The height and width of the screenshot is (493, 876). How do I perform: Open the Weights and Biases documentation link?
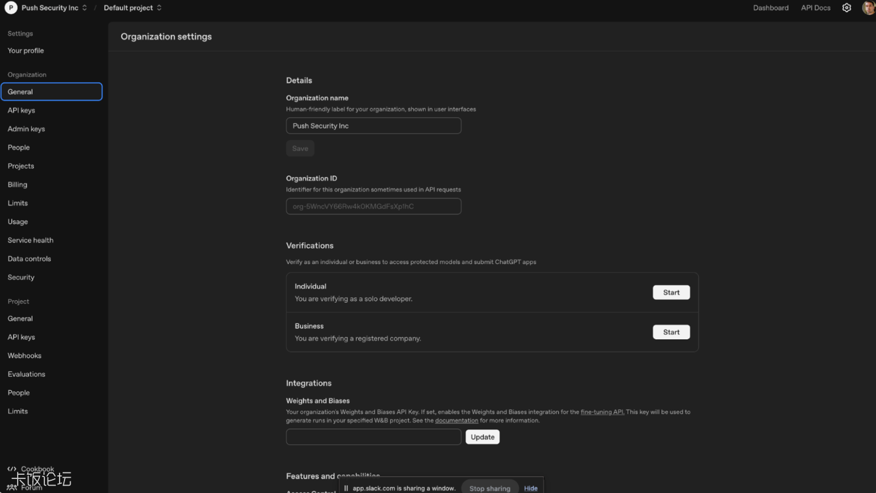[x=456, y=421]
